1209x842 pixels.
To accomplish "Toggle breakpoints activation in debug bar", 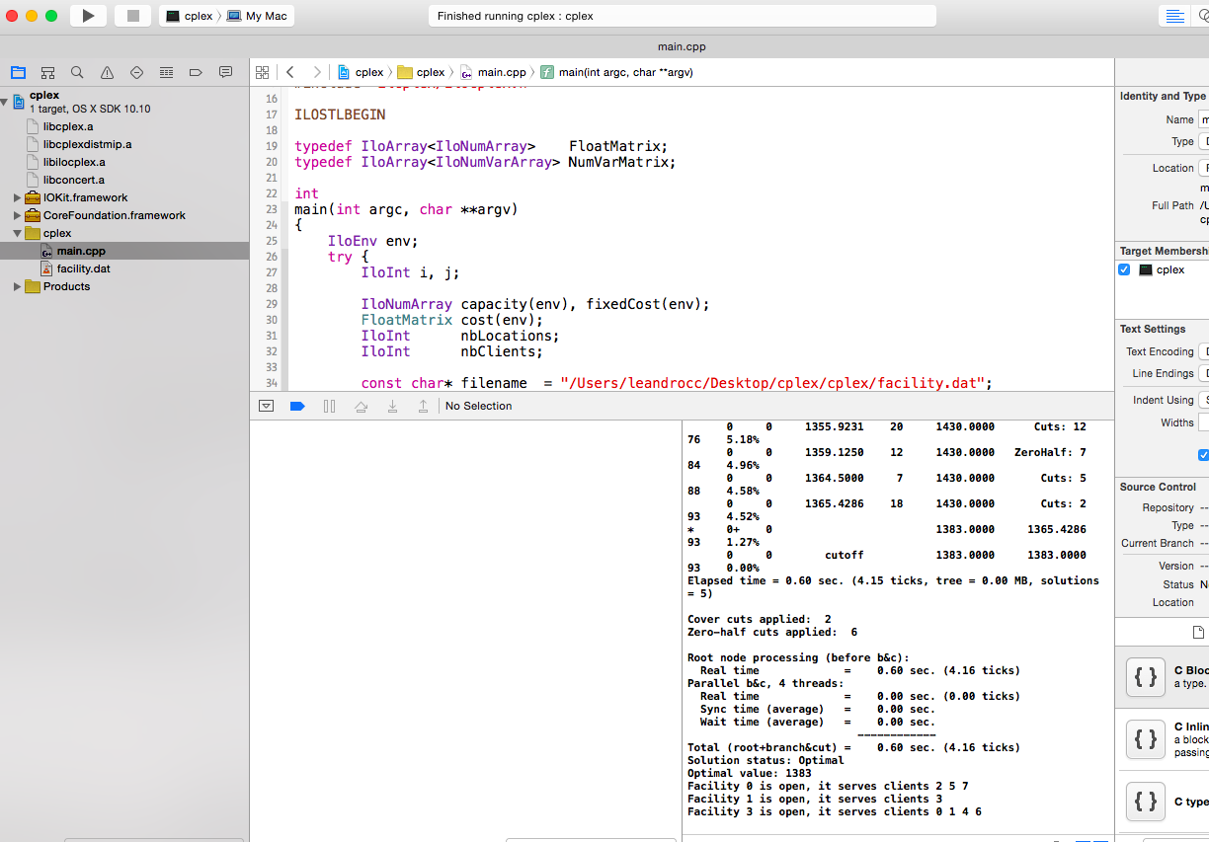I will point(297,406).
